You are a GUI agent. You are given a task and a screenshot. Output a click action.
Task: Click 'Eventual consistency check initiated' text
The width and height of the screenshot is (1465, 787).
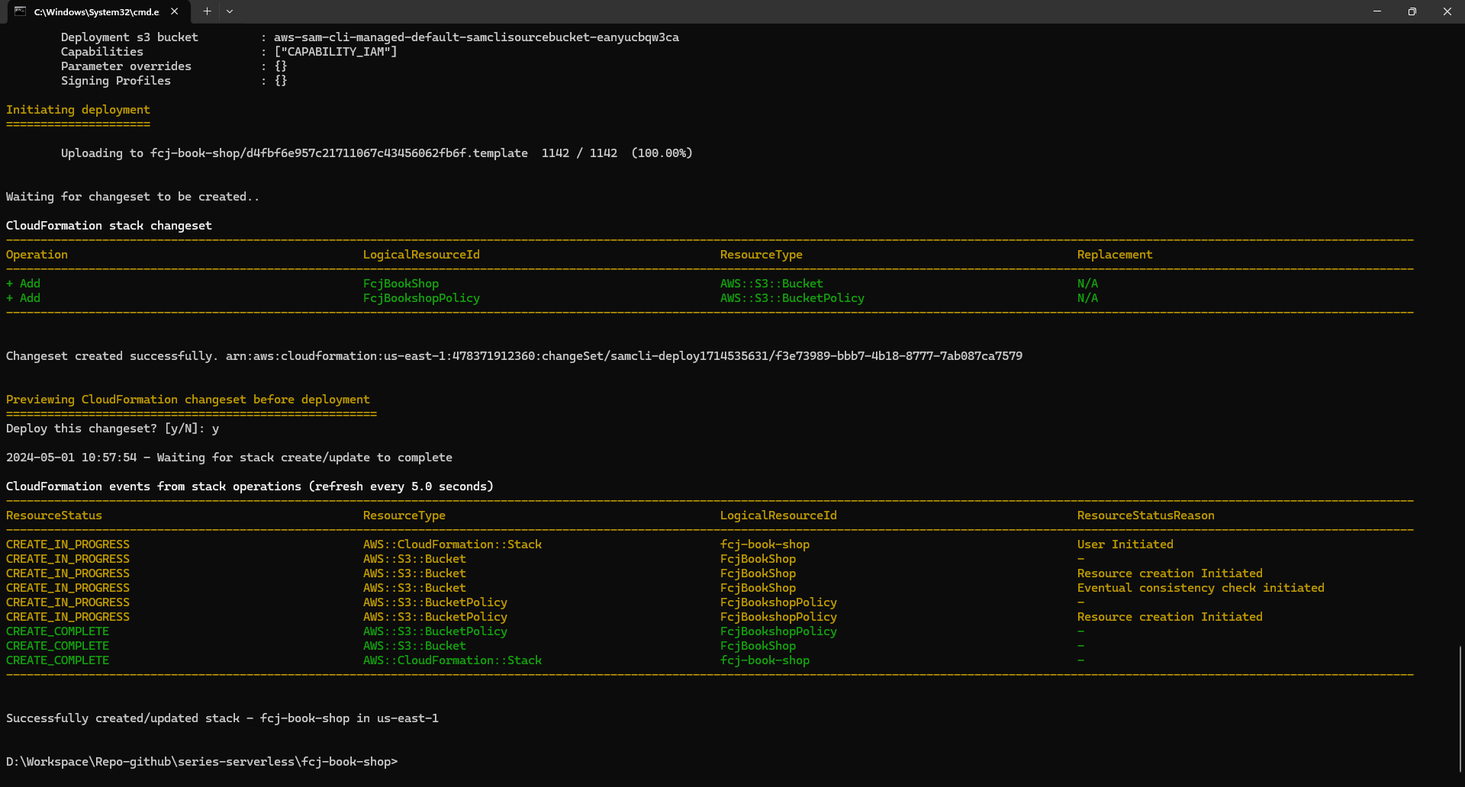coord(1201,588)
